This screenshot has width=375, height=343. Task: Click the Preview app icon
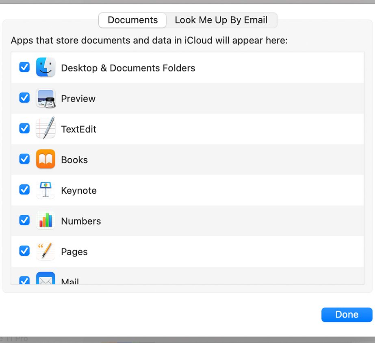click(46, 98)
